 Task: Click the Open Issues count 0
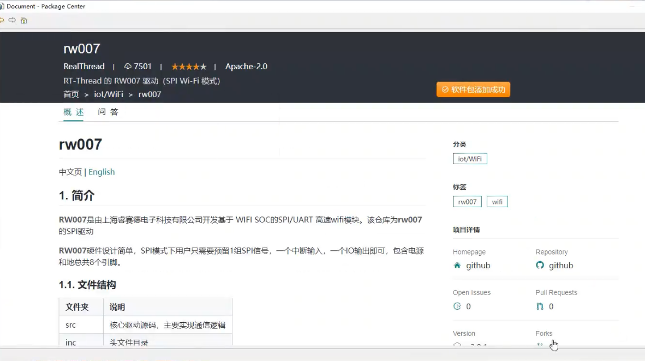point(469,306)
